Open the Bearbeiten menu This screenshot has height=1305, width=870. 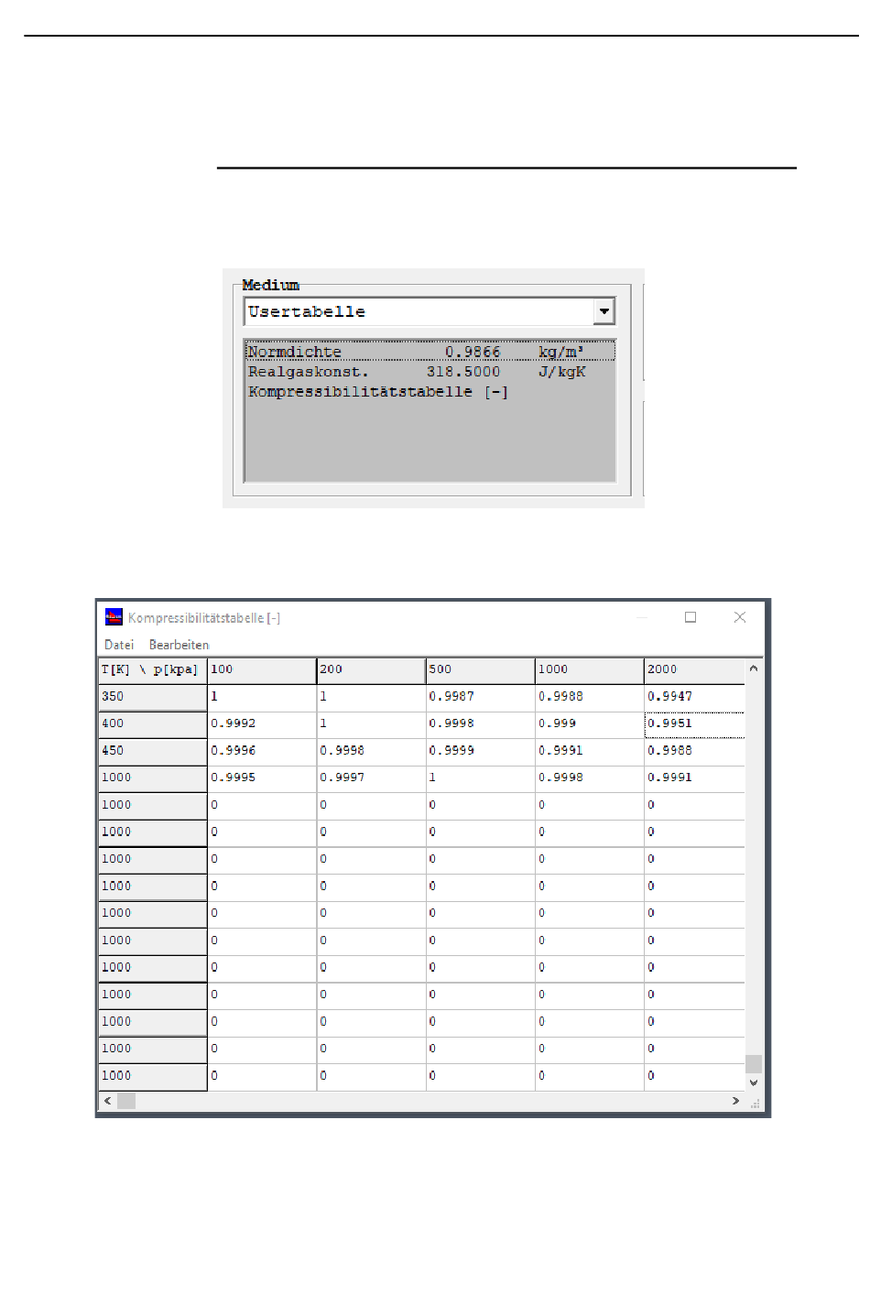[179, 645]
